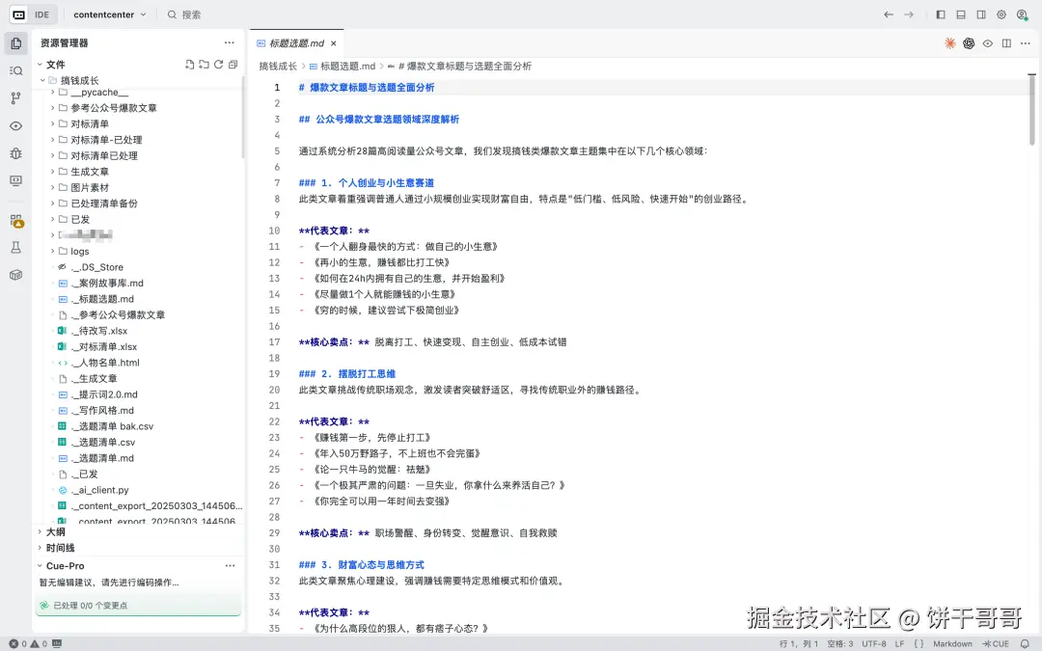Navigate forward with the right arrow
Viewport: 1042px width, 651px height.
coord(909,14)
